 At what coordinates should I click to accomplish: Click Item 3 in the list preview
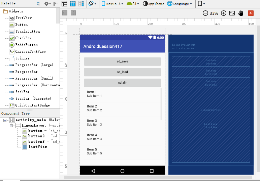click(x=122, y=123)
